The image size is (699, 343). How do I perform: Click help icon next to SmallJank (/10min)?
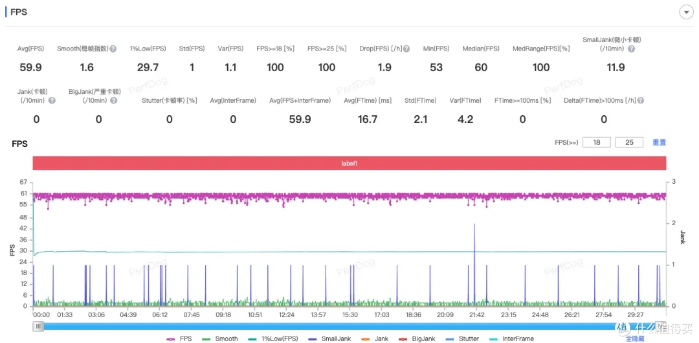point(631,49)
